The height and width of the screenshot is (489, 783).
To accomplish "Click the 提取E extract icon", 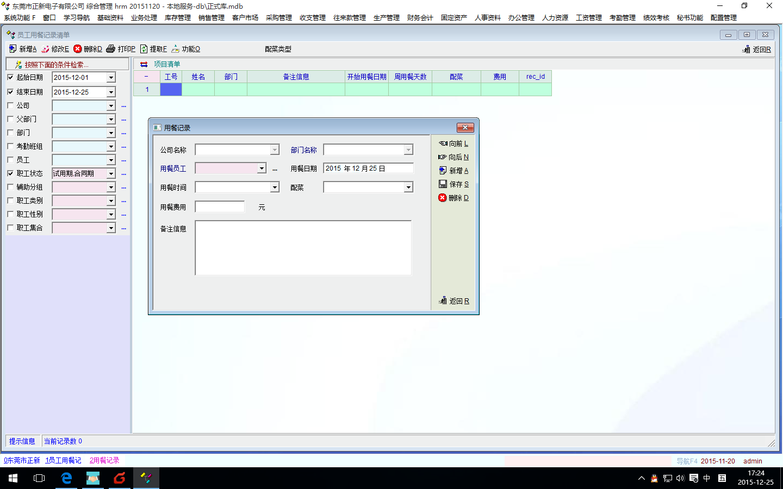I will click(x=144, y=49).
